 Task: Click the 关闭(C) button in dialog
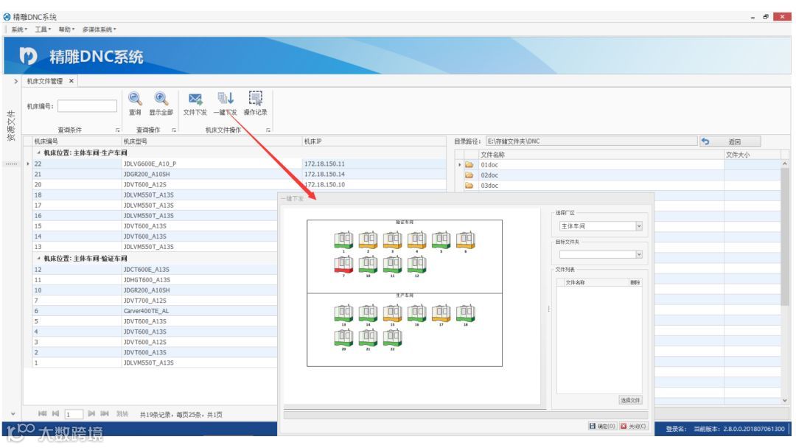coord(633,426)
